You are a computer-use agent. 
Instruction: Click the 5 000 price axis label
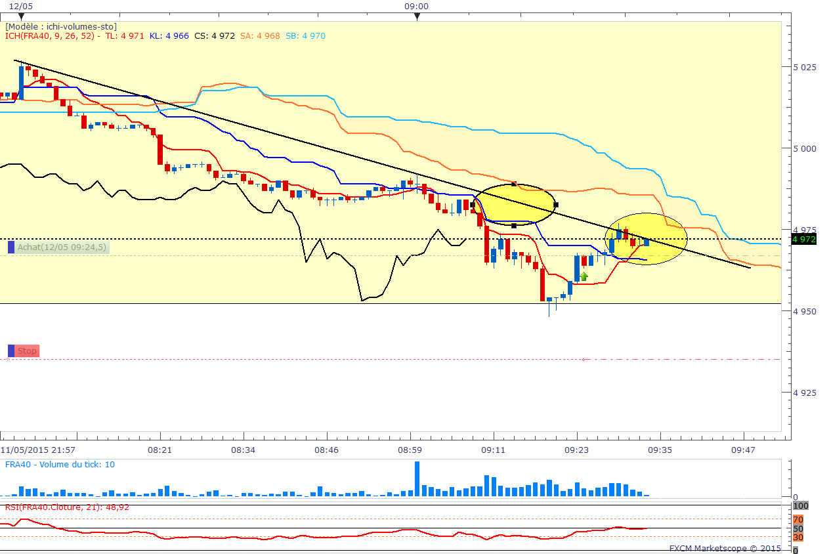coord(804,148)
